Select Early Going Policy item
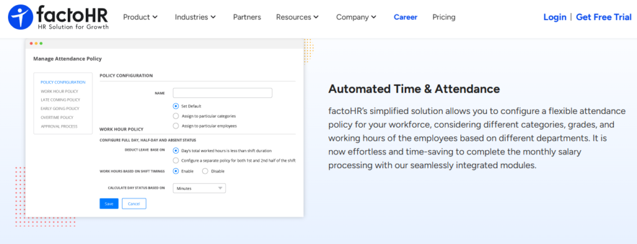The width and height of the screenshot is (637, 244). [60, 108]
